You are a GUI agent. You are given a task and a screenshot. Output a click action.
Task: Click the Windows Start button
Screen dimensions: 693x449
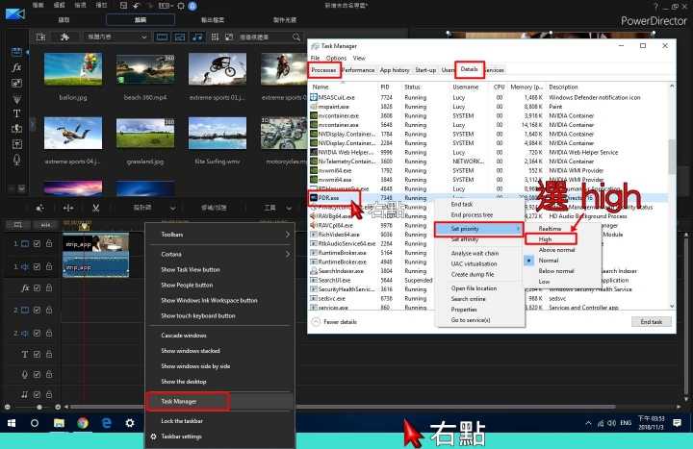tap(12, 423)
